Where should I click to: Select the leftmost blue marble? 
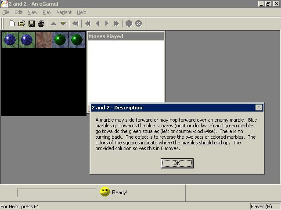[10, 40]
